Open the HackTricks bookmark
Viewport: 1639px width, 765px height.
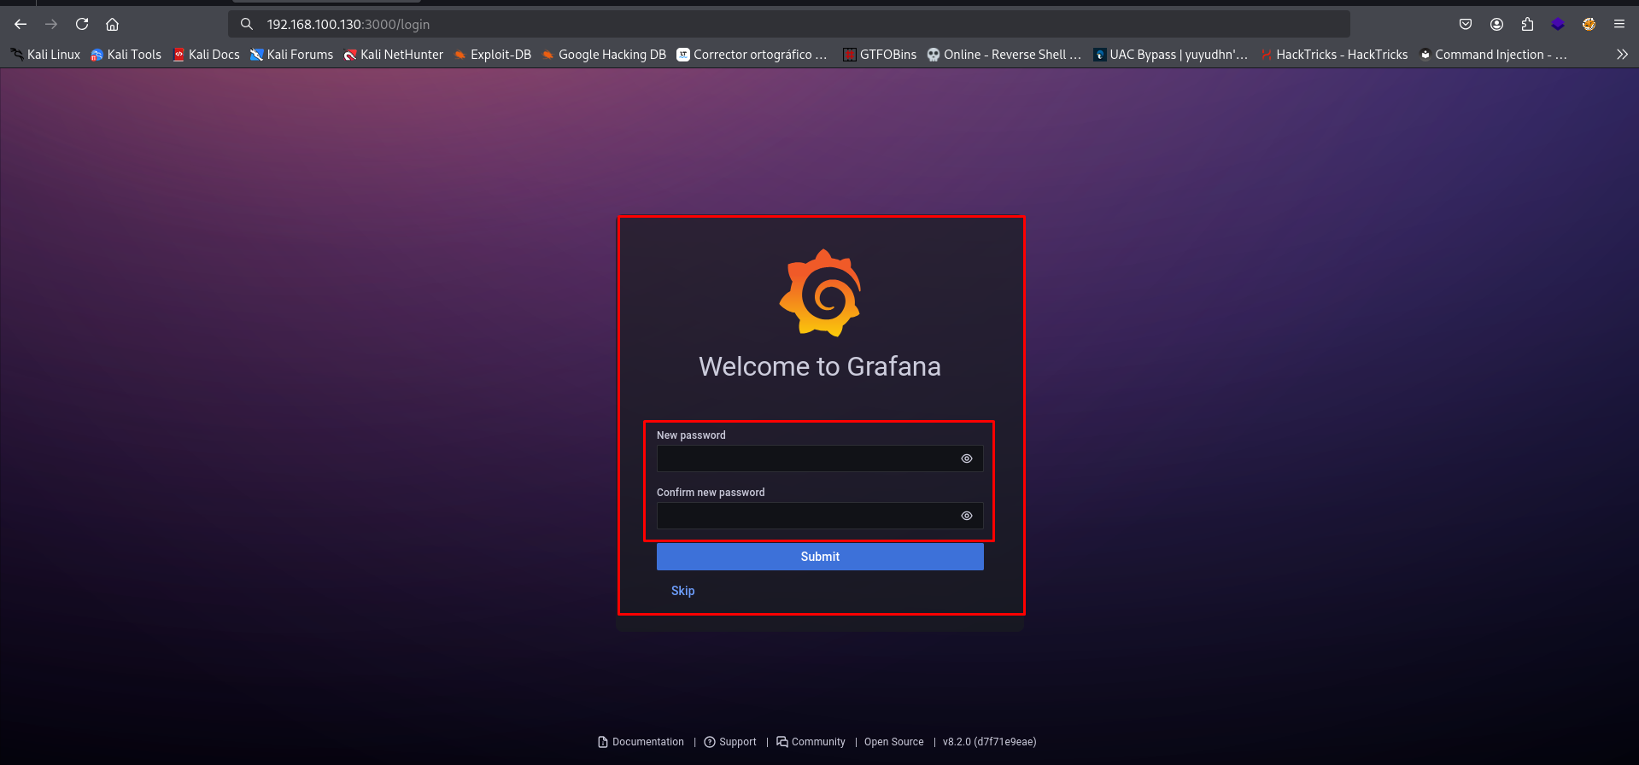coord(1334,55)
